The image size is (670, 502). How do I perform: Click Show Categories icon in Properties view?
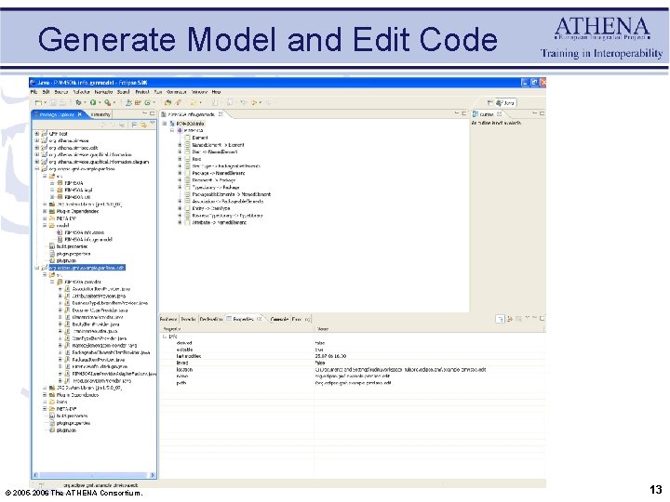click(x=500, y=319)
